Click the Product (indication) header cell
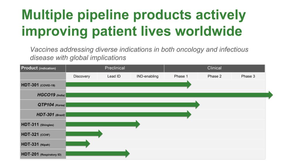This screenshot has width=300, height=168. click(x=43, y=68)
